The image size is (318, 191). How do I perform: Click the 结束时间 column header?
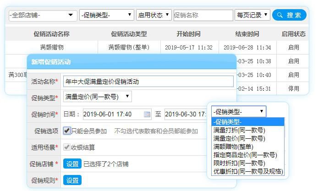[x=247, y=34]
